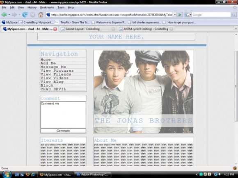Screen dimensions: 238x178
Task: Switch to the Submit Layout - CreateBlog tab
Action: tap(88, 29)
